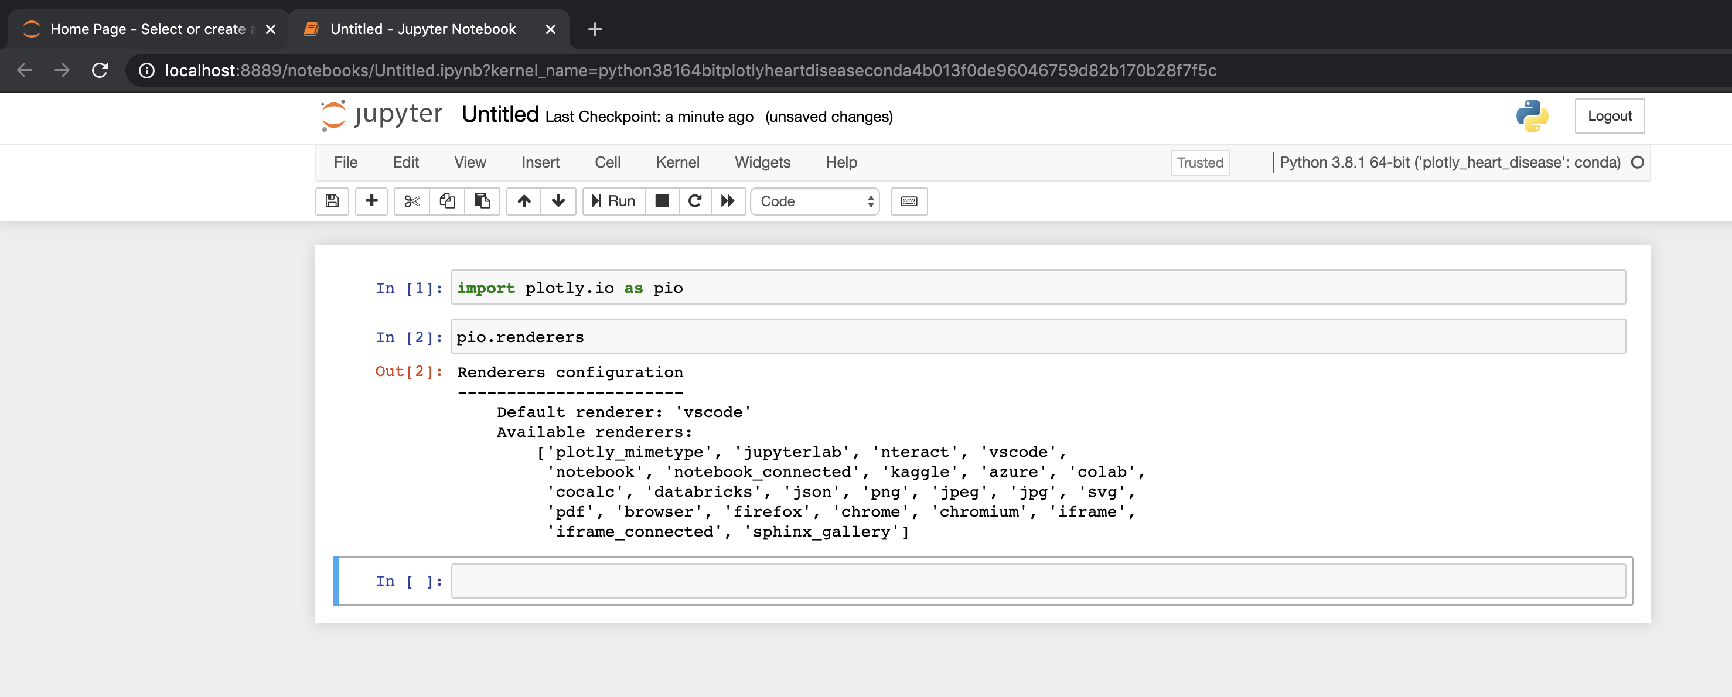Insert a cell below with plus icon
The image size is (1732, 697).
371,201
